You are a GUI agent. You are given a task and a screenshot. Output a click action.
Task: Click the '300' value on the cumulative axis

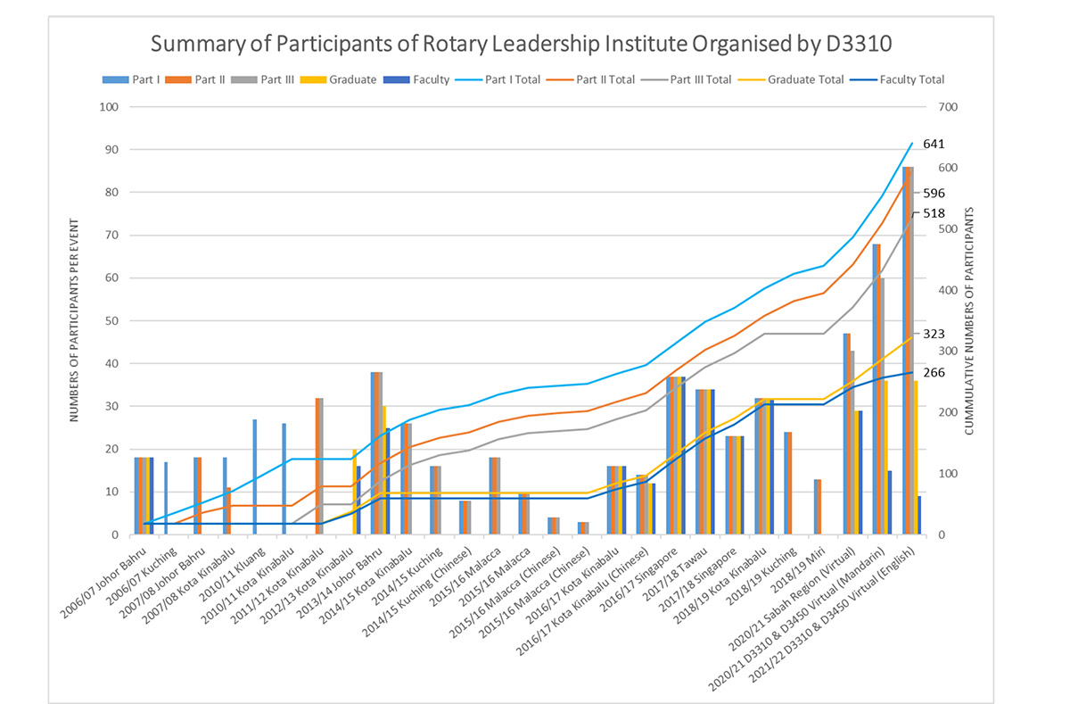pyautogui.click(x=946, y=352)
